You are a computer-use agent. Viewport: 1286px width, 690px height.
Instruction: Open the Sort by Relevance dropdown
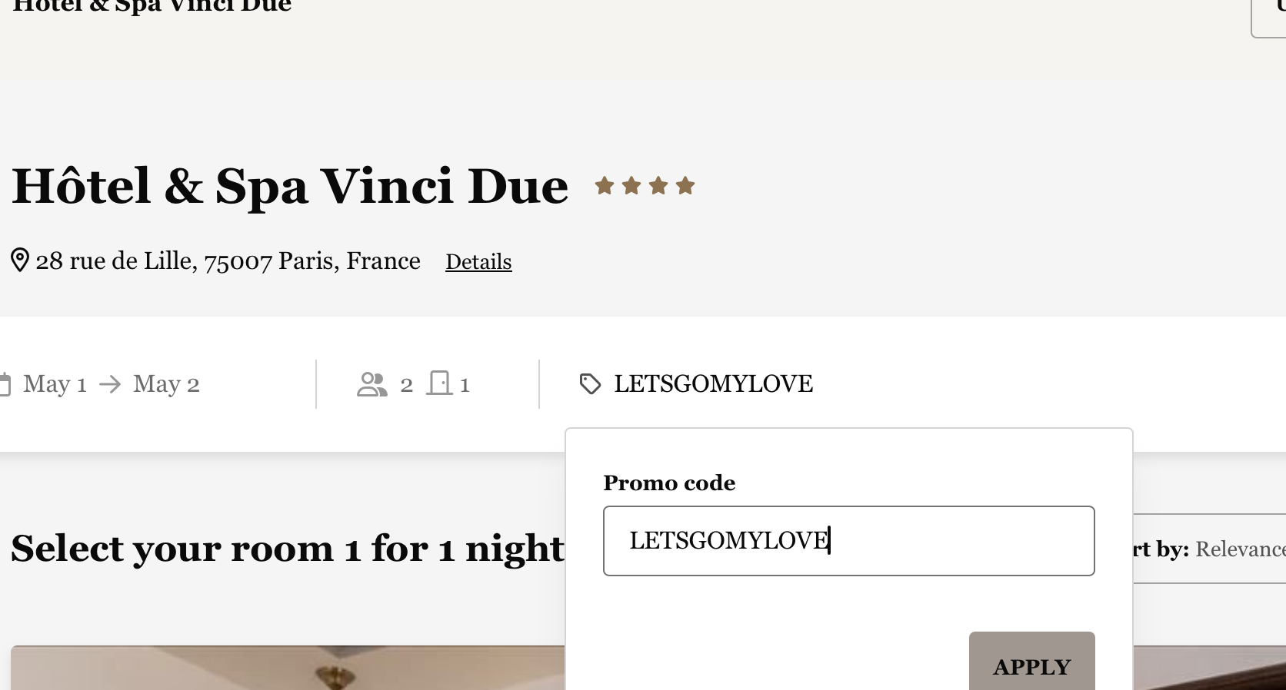1215,549
